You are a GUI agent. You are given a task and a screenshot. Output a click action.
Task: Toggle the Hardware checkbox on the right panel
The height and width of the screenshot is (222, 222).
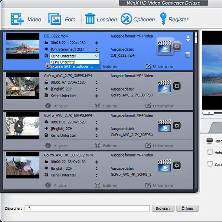click(x=210, y=141)
